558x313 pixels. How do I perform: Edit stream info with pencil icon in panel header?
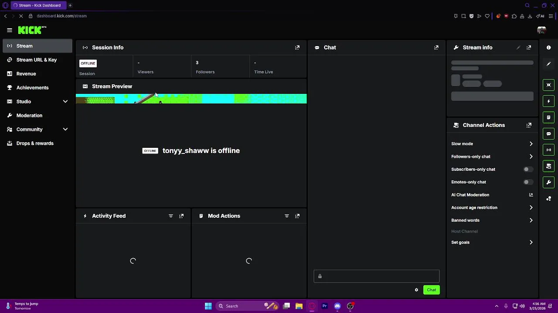518,47
